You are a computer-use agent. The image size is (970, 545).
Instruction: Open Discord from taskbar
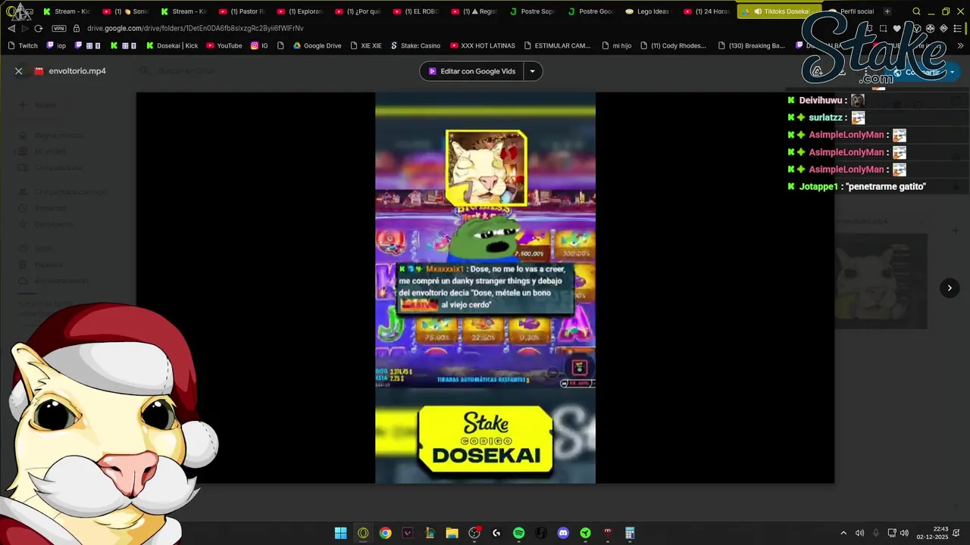563,533
